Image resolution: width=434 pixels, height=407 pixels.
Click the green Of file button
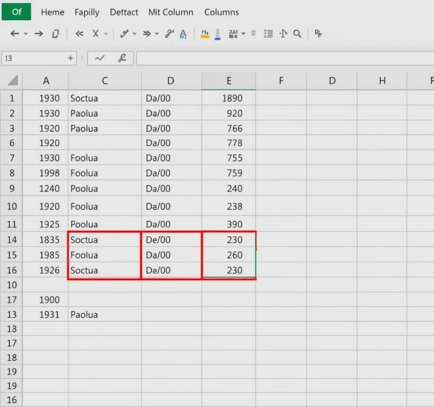pos(17,12)
